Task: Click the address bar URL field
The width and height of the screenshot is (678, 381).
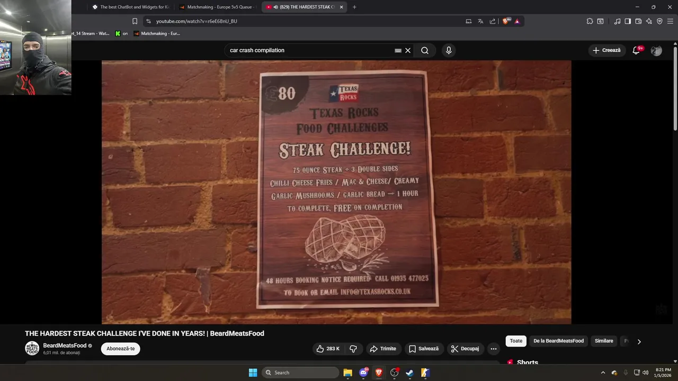Action: click(307, 21)
